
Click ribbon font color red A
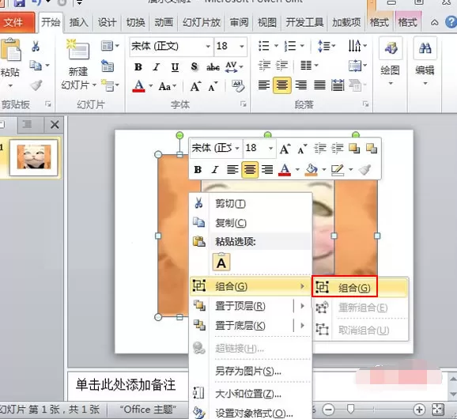(138, 86)
